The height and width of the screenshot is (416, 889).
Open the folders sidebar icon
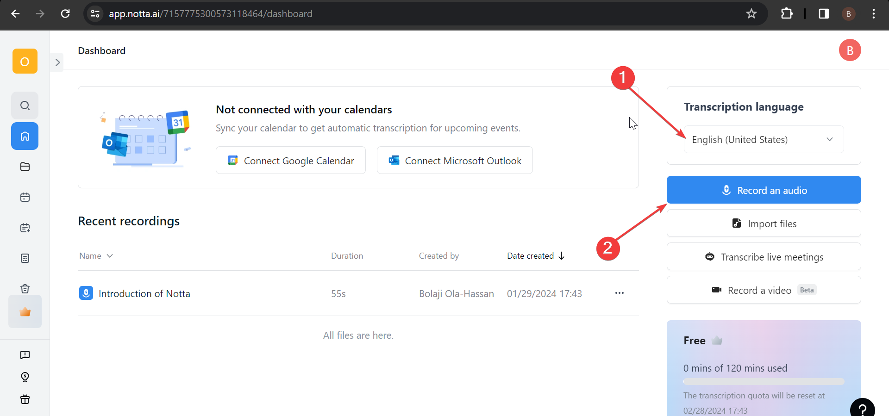pos(25,167)
